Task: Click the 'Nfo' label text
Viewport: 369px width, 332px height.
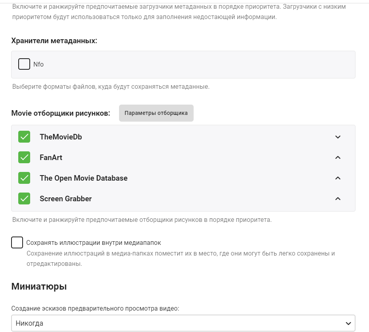Action: [38, 64]
